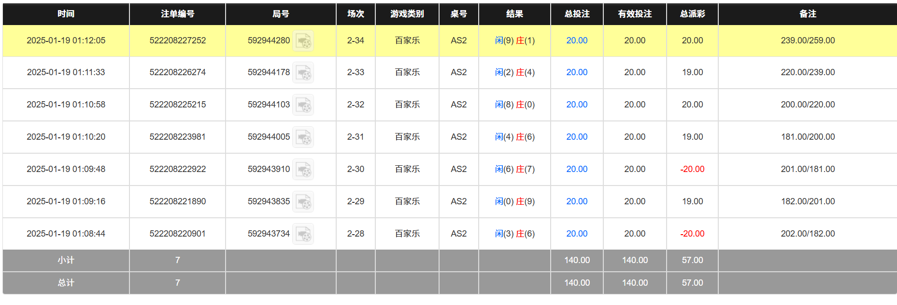Select bet ticket number 522208225215
Screen dimensions: 897x305
point(177,105)
